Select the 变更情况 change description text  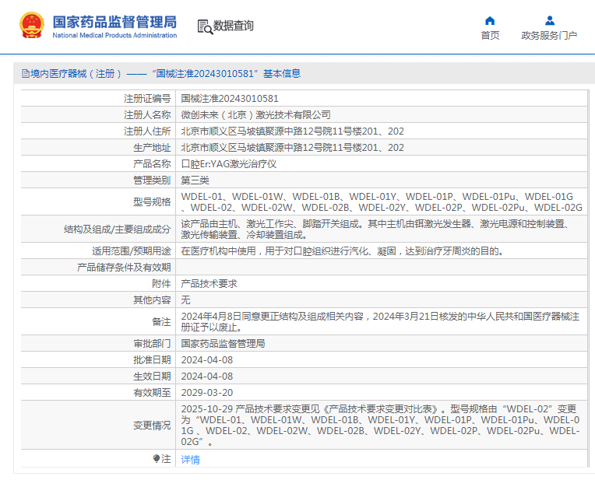[380, 426]
